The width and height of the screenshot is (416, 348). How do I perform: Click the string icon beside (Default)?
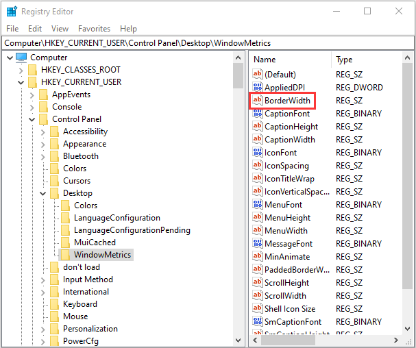pyautogui.click(x=258, y=74)
